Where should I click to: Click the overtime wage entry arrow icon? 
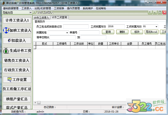coord(6,30)
